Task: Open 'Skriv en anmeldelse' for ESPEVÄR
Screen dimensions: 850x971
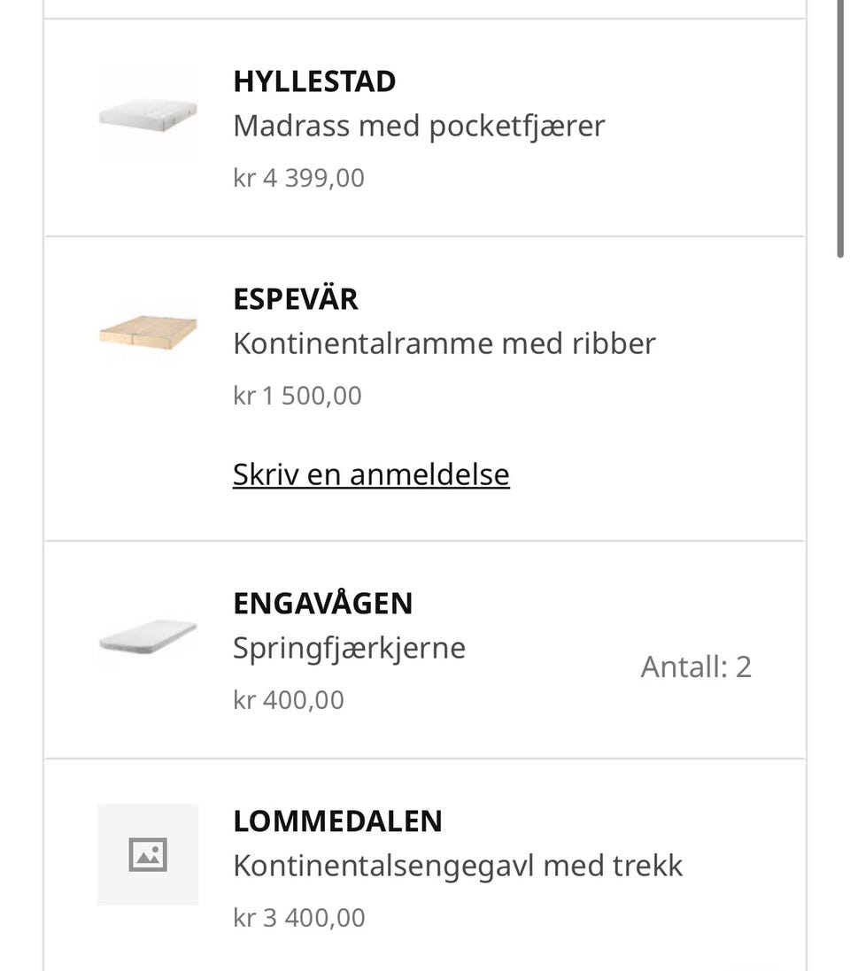Action: (371, 474)
